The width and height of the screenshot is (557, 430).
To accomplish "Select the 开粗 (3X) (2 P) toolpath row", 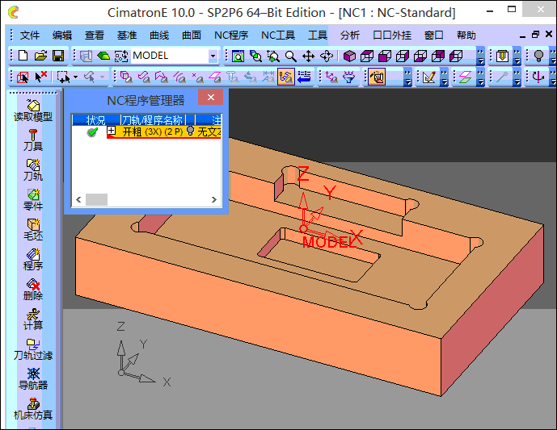I will coord(164,132).
